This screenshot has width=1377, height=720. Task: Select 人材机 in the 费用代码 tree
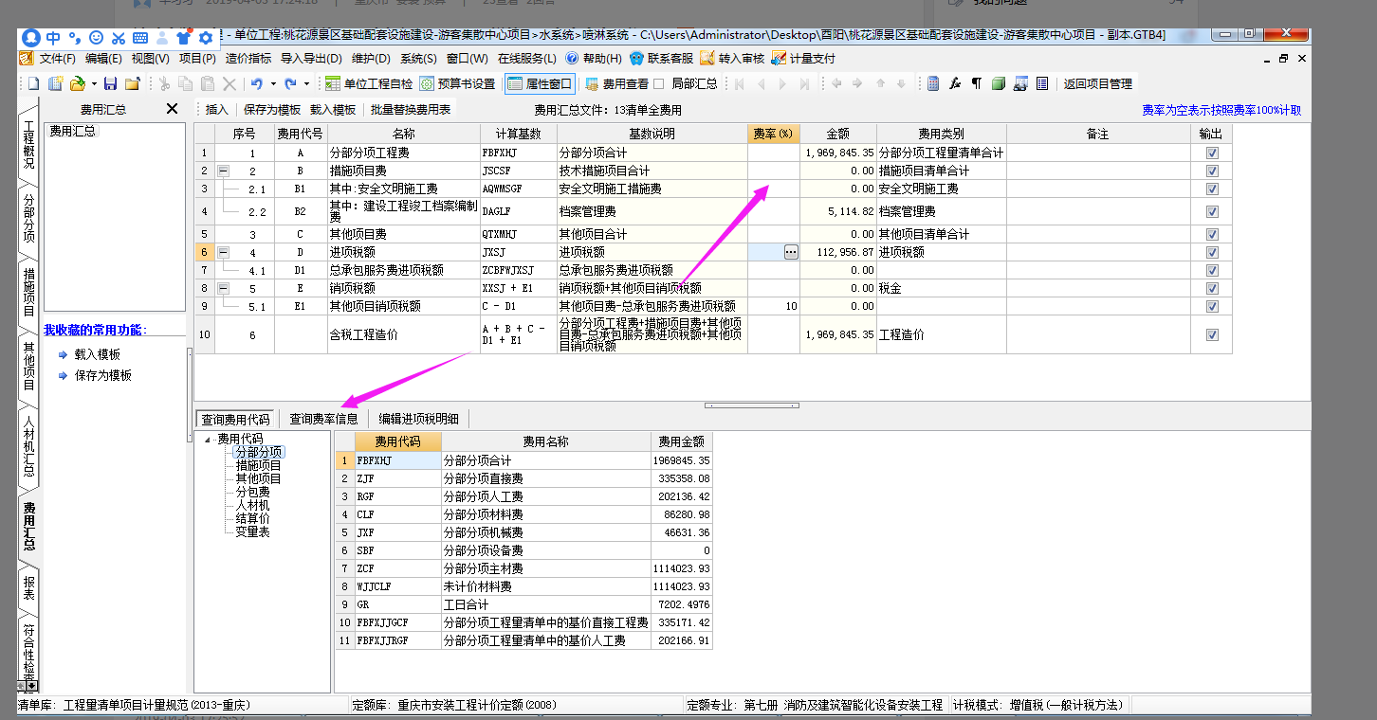tap(252, 505)
